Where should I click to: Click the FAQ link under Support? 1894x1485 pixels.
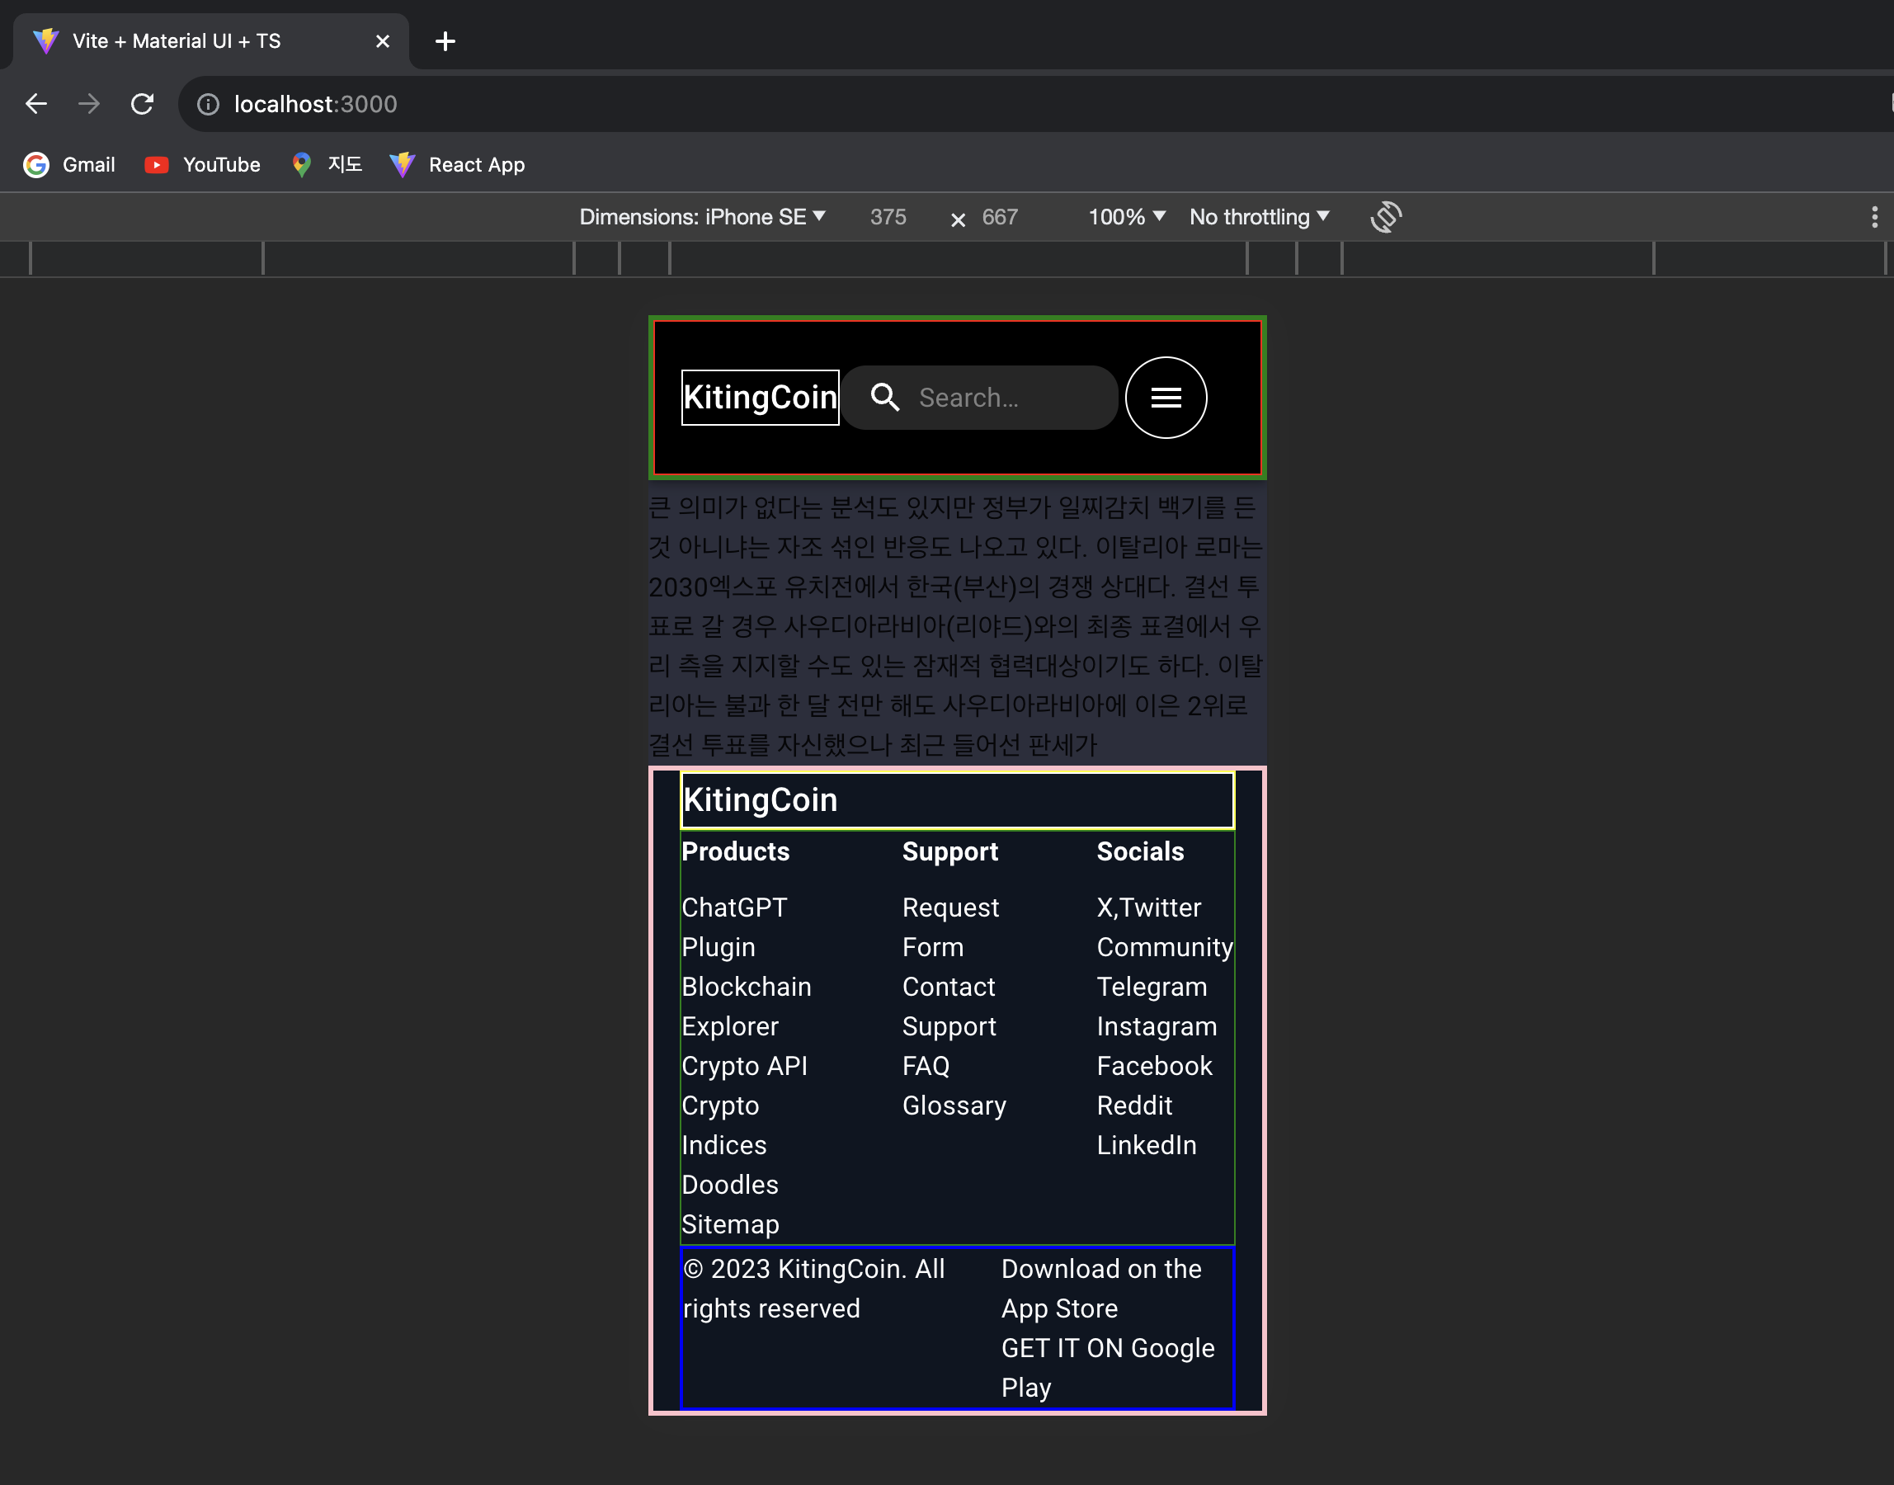tap(925, 1066)
